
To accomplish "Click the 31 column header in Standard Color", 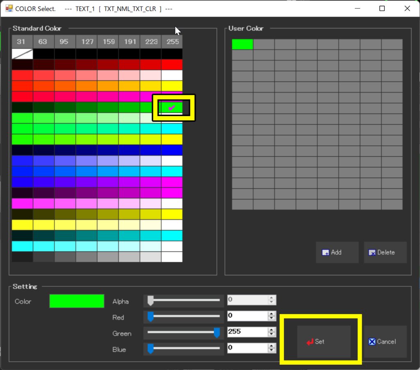I will tap(22, 42).
